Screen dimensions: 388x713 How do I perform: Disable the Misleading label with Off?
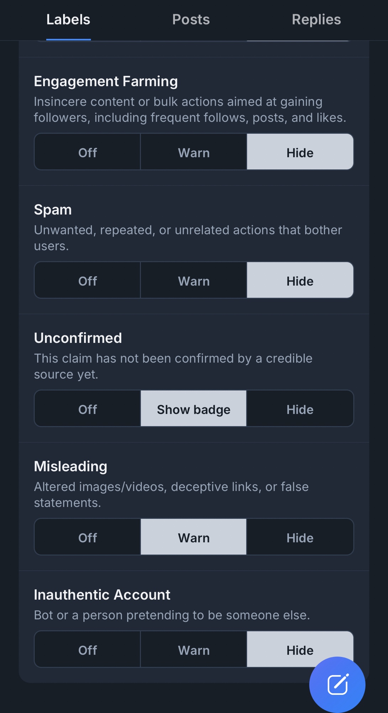tap(88, 537)
